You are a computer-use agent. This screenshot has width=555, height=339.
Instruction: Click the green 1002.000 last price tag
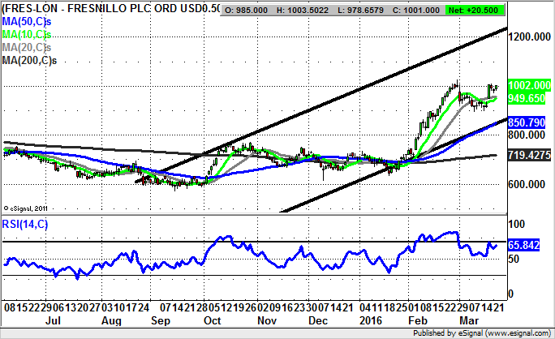pos(529,85)
